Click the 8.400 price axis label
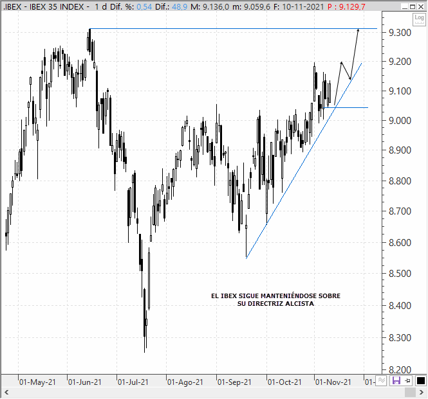 [400, 306]
